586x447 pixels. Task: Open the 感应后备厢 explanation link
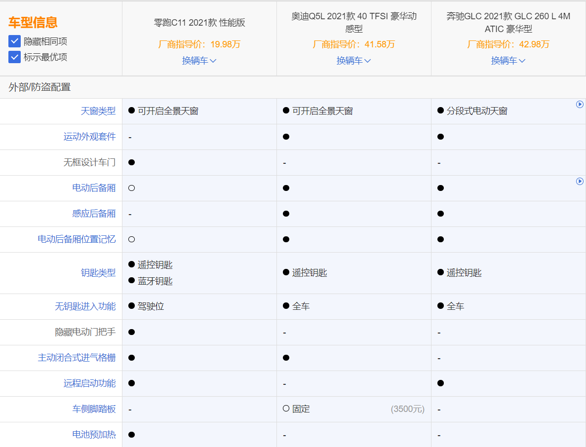[x=94, y=214]
